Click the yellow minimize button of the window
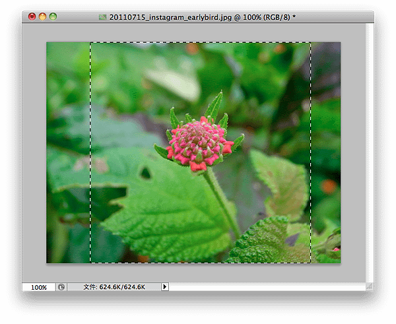Viewport: 396px width, 324px height. pyautogui.click(x=42, y=16)
